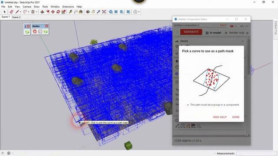This screenshot has height=156, width=278.
Task: Select the Text label tool
Action: point(76,12)
